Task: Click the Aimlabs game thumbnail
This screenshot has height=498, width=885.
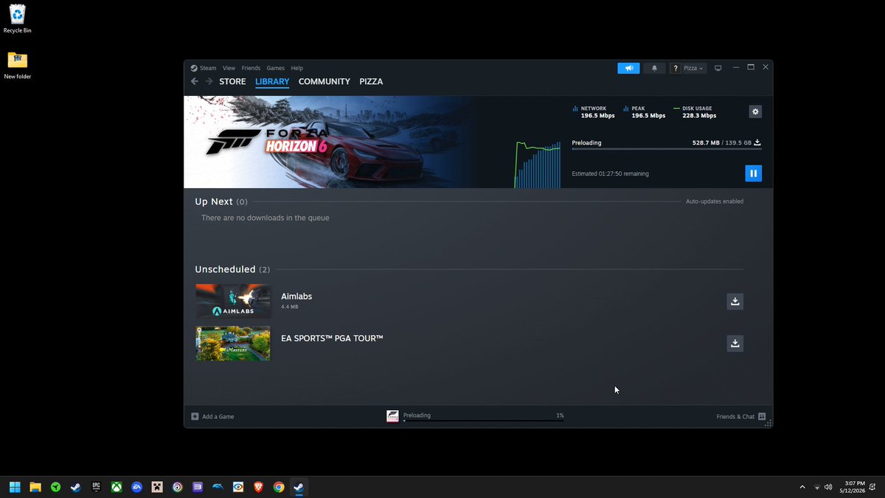Action: (x=233, y=301)
